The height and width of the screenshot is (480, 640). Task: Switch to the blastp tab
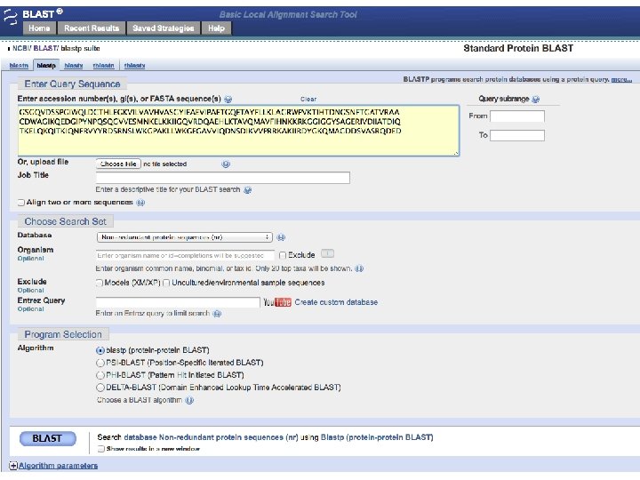(46, 66)
